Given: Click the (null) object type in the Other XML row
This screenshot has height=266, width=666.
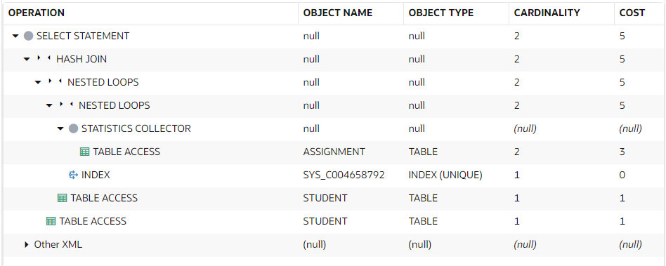Looking at the screenshot, I should [420, 244].
